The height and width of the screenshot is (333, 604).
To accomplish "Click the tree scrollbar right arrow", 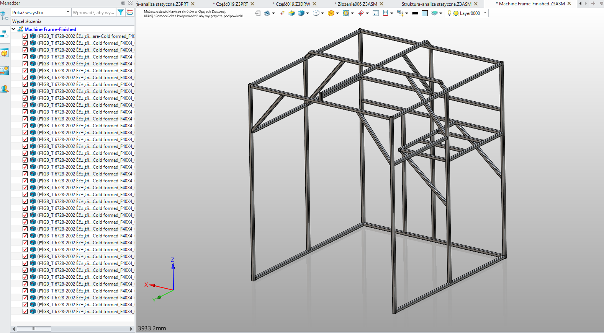I will pos(131,329).
